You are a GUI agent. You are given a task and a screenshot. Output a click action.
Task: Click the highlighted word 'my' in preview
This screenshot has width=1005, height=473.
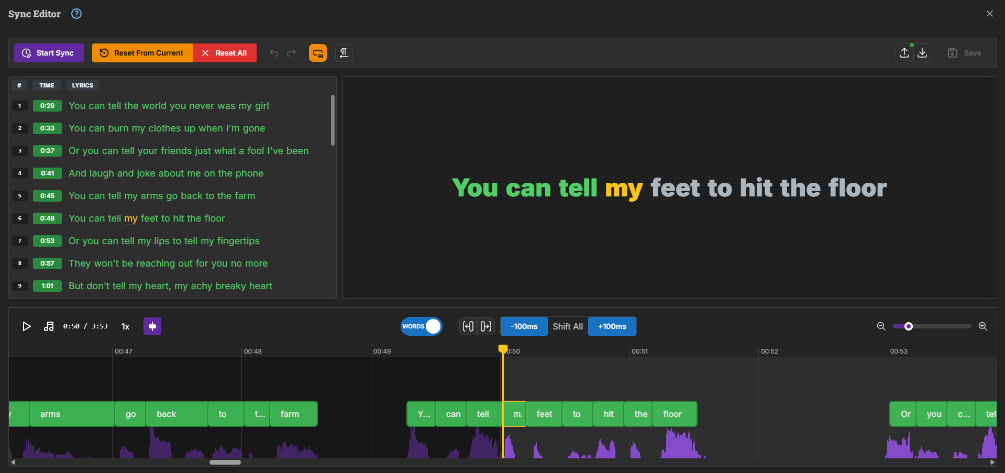[x=623, y=189]
